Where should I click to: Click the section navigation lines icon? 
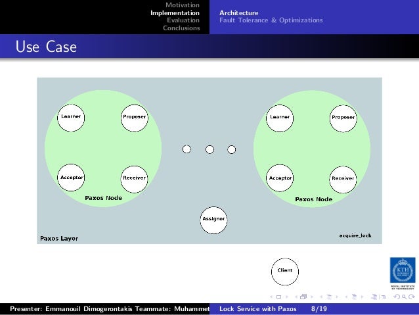[355, 297]
